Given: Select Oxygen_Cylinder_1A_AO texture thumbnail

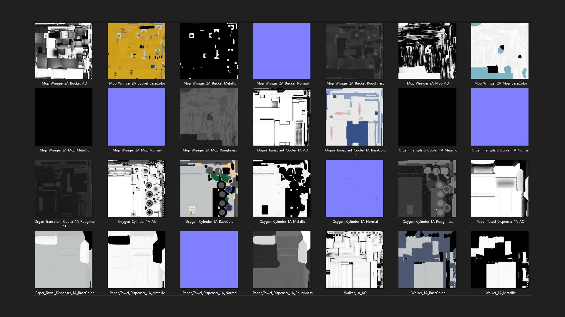Looking at the screenshot, I should click(x=136, y=188).
